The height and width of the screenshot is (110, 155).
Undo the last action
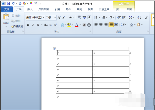click(13, 3)
